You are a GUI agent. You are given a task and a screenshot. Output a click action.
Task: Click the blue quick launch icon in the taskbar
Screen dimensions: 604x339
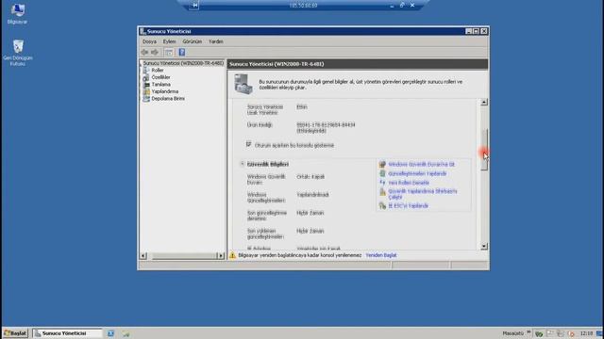click(x=110, y=333)
